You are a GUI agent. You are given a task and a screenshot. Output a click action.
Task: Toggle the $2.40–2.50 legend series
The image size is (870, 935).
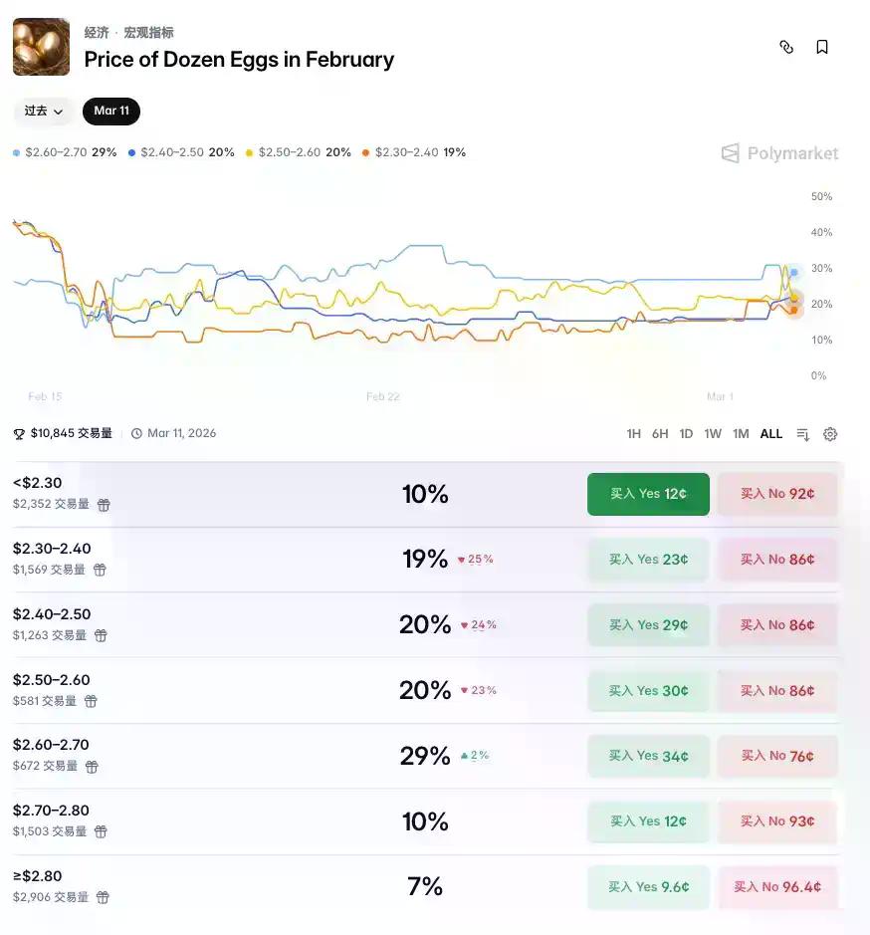[180, 152]
